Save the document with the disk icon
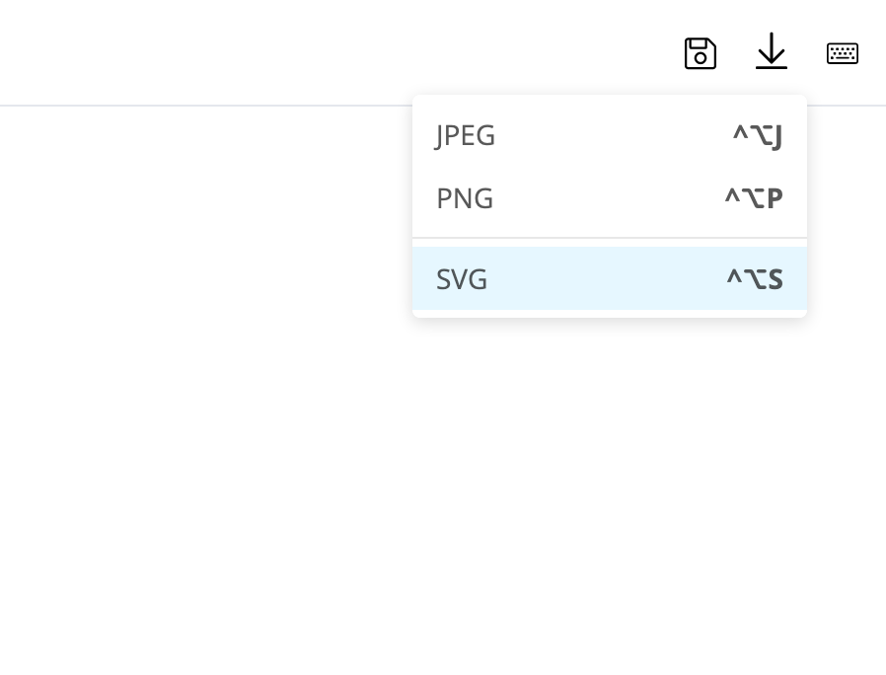This screenshot has width=886, height=675. click(701, 53)
